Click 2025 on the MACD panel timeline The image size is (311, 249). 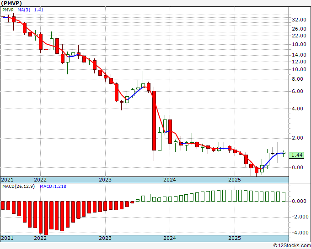[235, 238]
